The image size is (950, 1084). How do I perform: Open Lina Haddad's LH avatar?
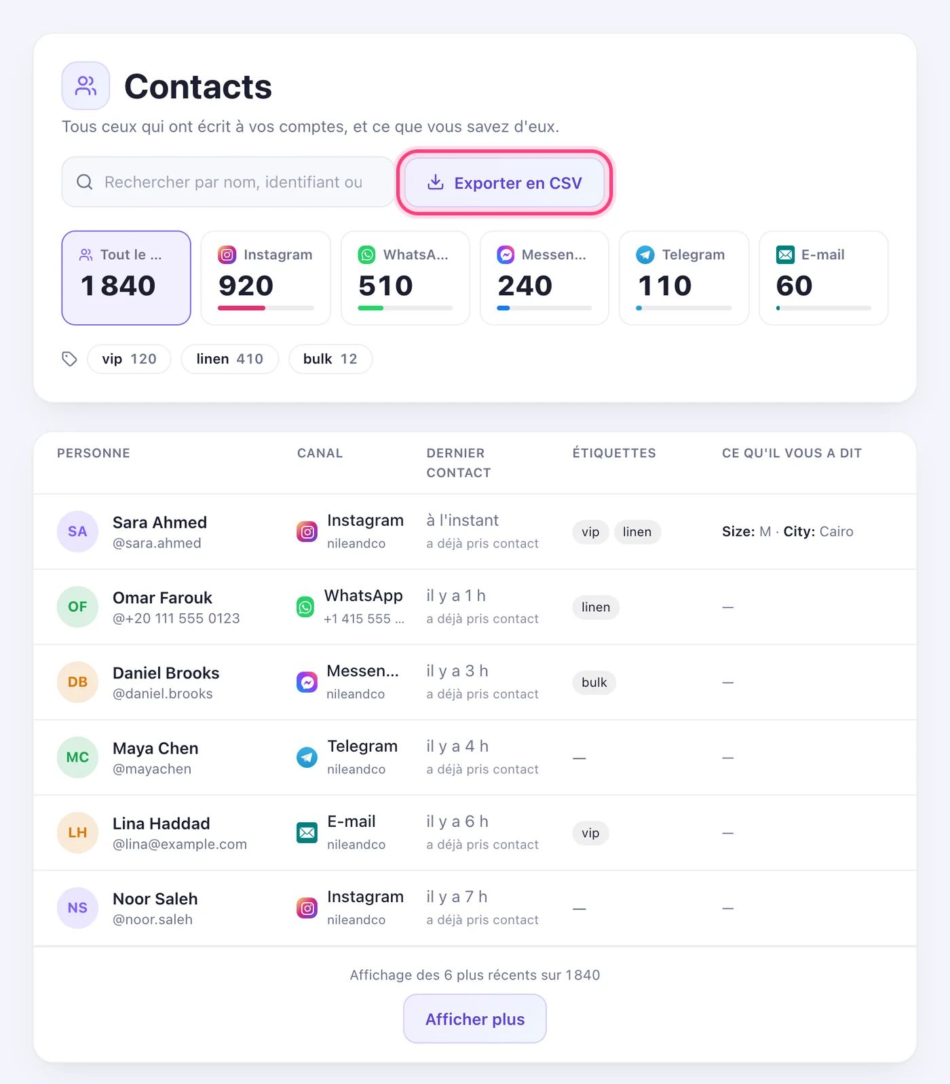[x=78, y=833]
